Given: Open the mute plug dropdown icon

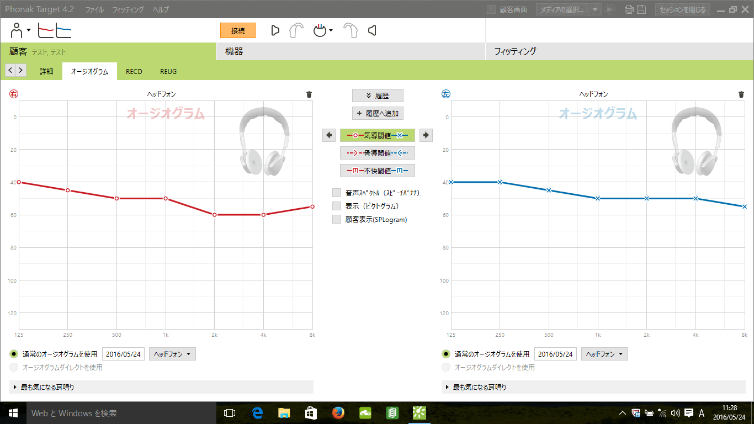Looking at the screenshot, I should 323,30.
